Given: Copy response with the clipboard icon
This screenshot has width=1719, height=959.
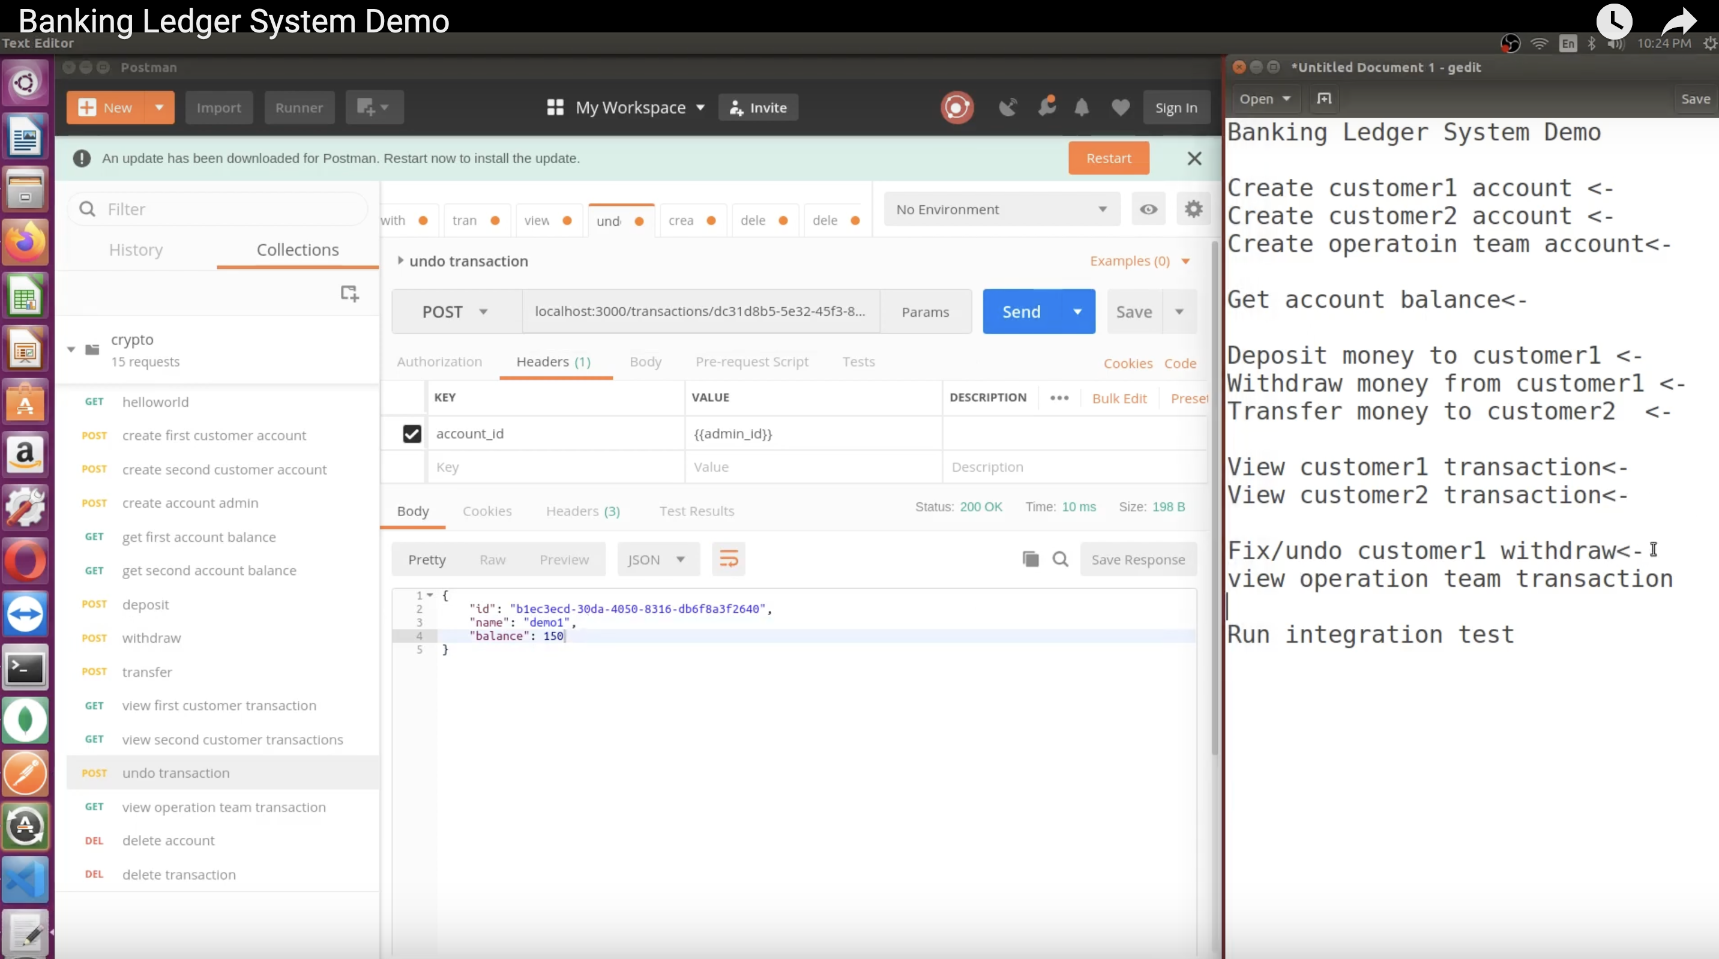Looking at the screenshot, I should point(1031,559).
